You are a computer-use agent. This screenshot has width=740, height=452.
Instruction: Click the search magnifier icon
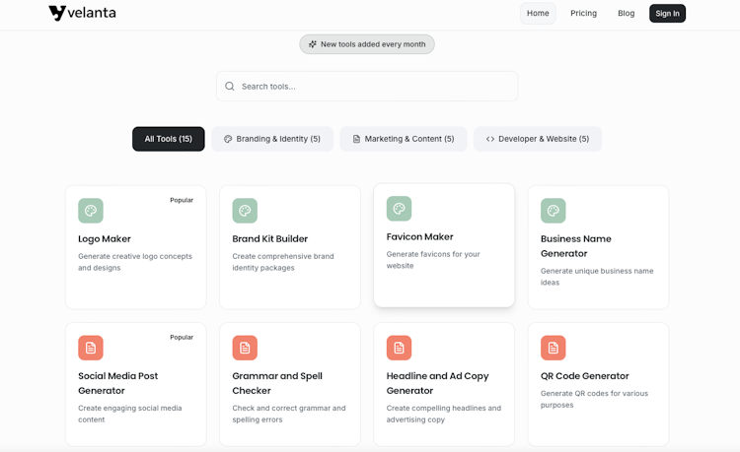point(230,86)
